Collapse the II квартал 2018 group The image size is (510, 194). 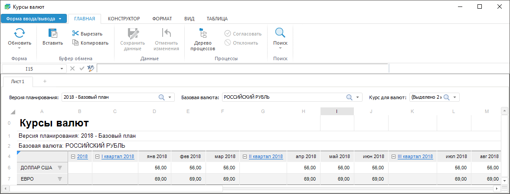245,156
